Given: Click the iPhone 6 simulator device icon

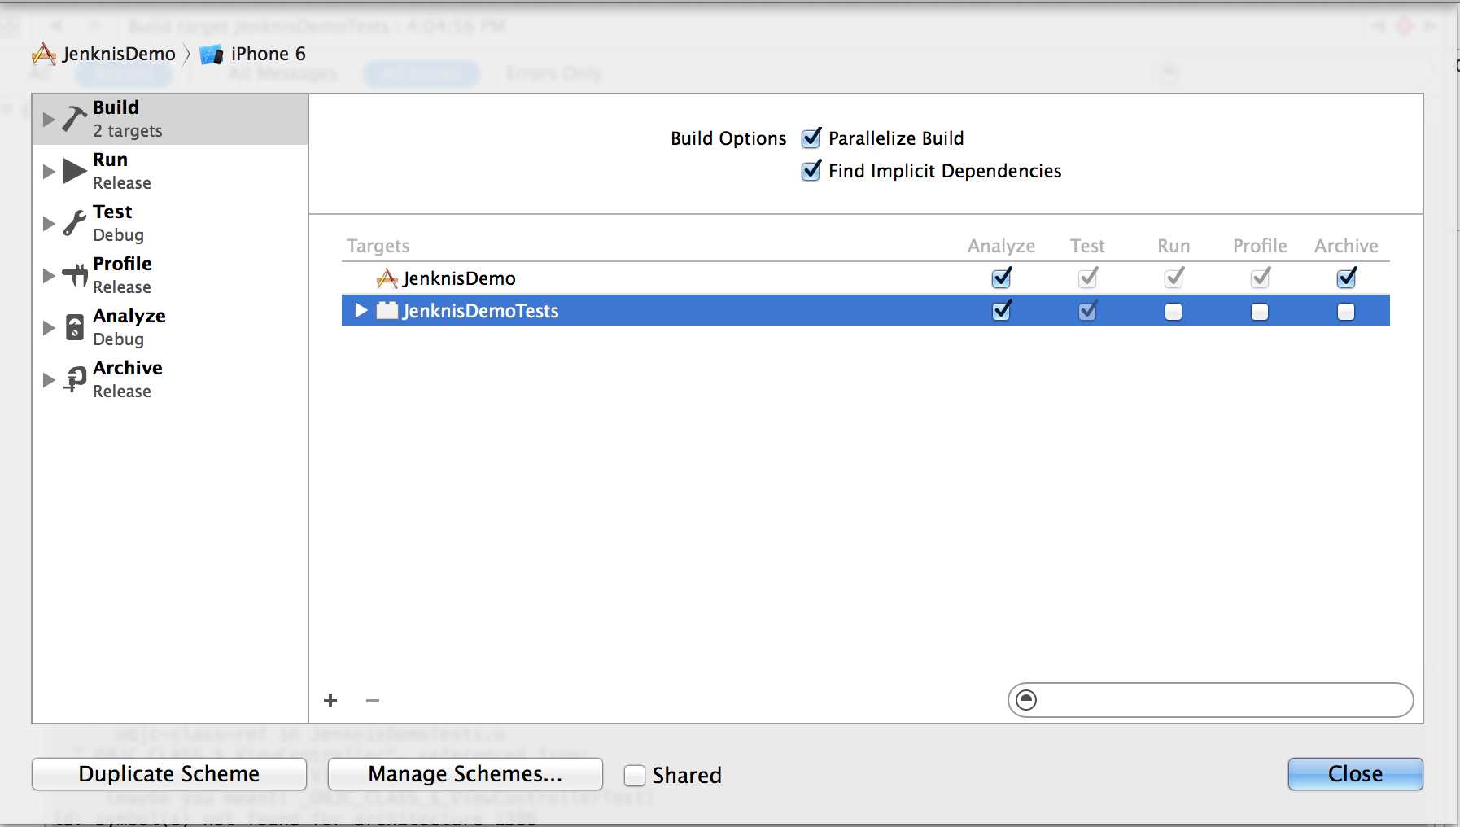Looking at the screenshot, I should coord(212,55).
